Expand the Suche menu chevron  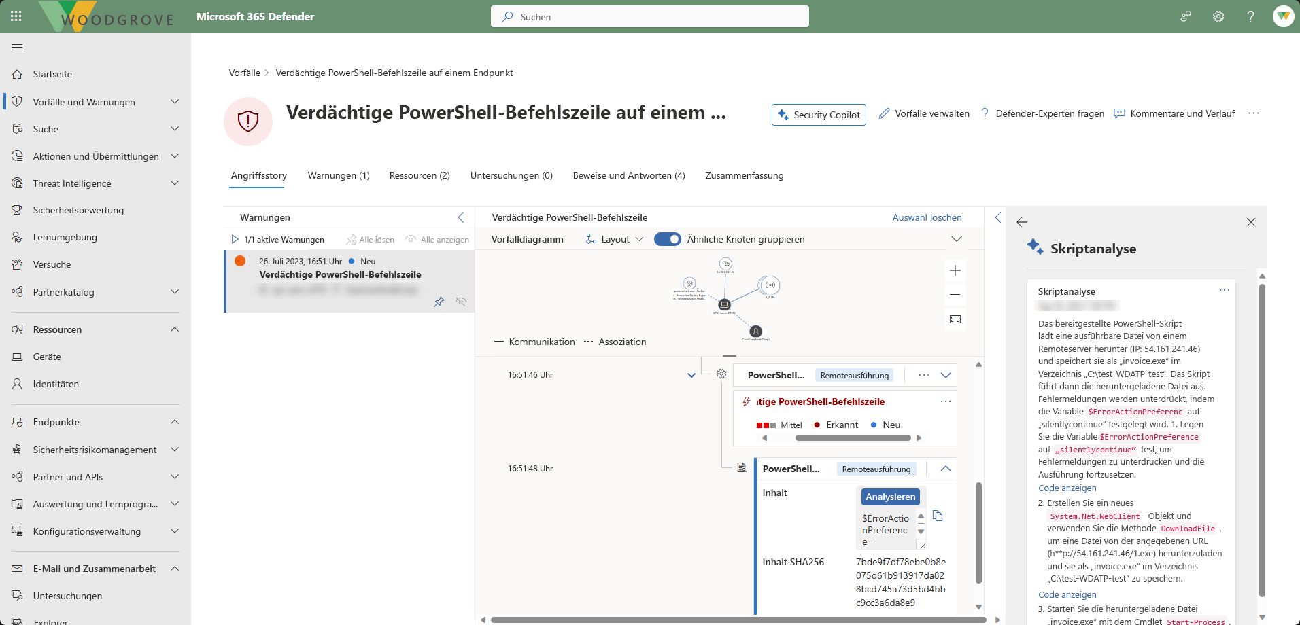(175, 129)
